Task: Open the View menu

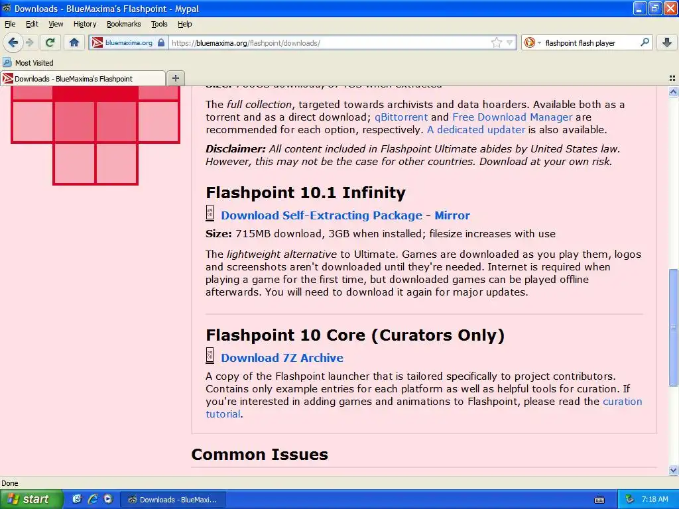Action: point(56,24)
